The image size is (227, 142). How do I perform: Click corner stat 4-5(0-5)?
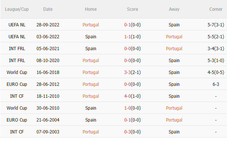pyautogui.click(x=216, y=72)
